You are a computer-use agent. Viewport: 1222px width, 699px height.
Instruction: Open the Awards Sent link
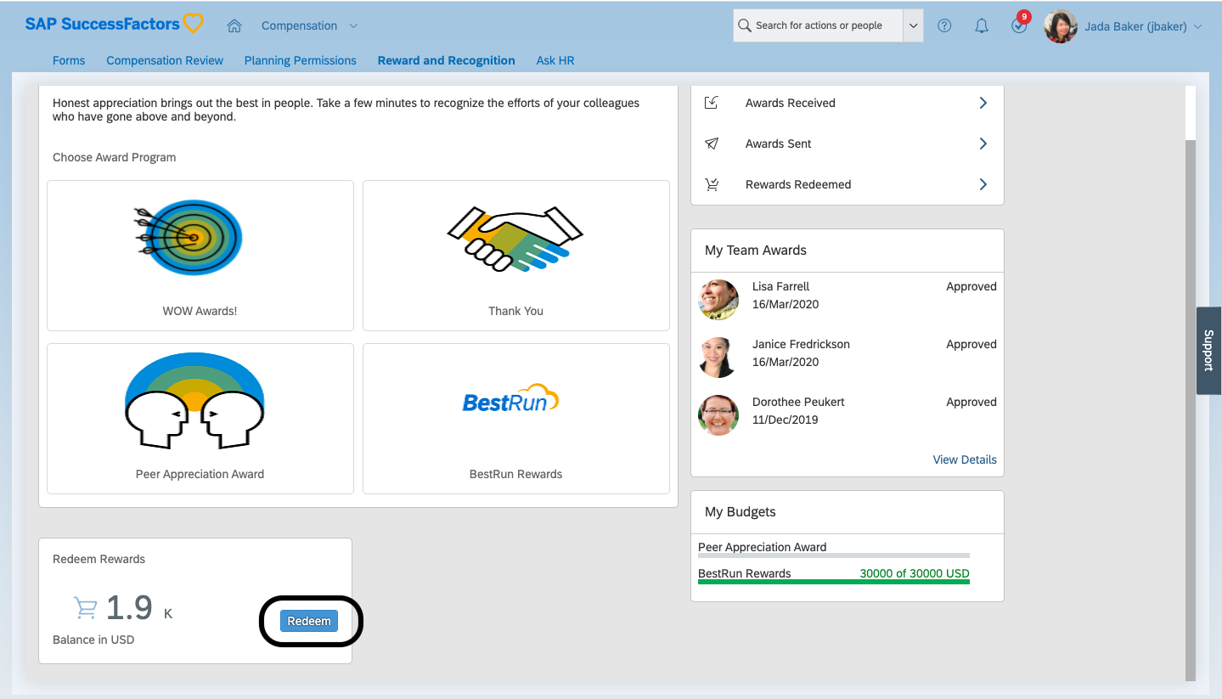point(778,144)
